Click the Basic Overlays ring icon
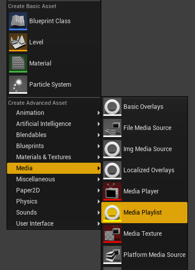 click(x=112, y=107)
